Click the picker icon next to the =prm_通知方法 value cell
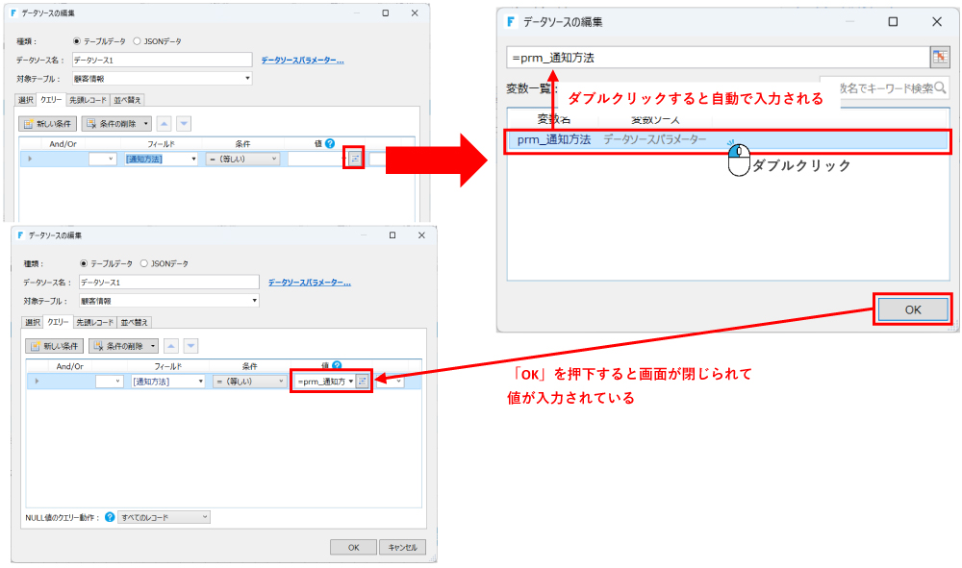 click(x=362, y=382)
